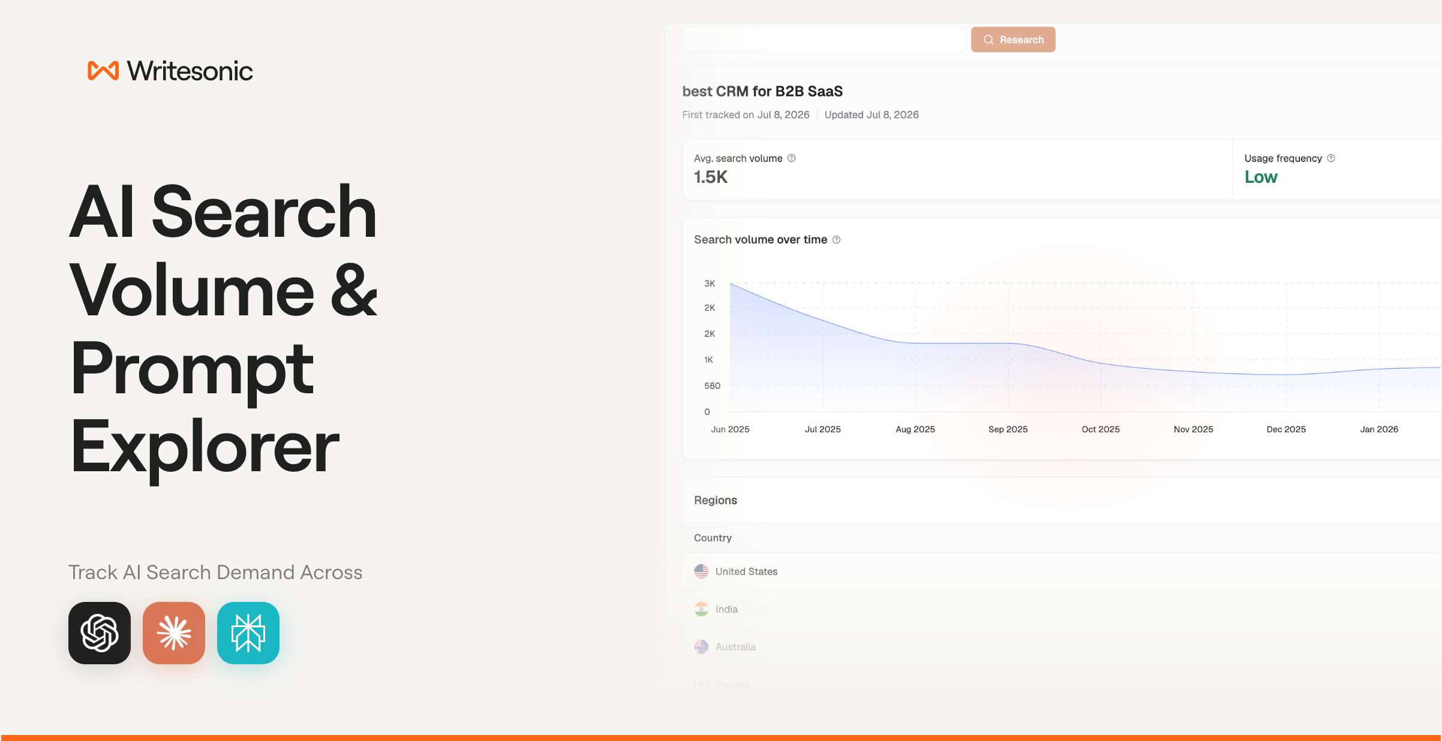Click the Nov 2025 axis label
1442x741 pixels.
[x=1194, y=429]
